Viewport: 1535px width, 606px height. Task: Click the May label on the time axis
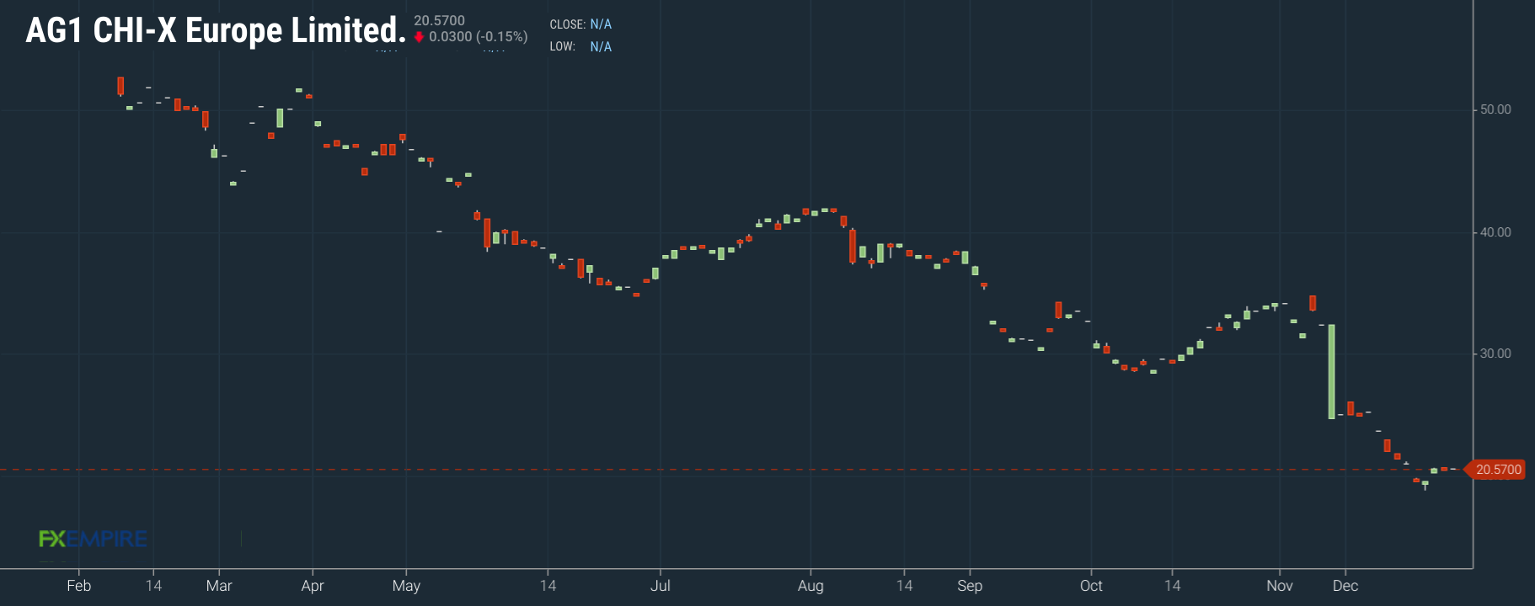[x=406, y=586]
